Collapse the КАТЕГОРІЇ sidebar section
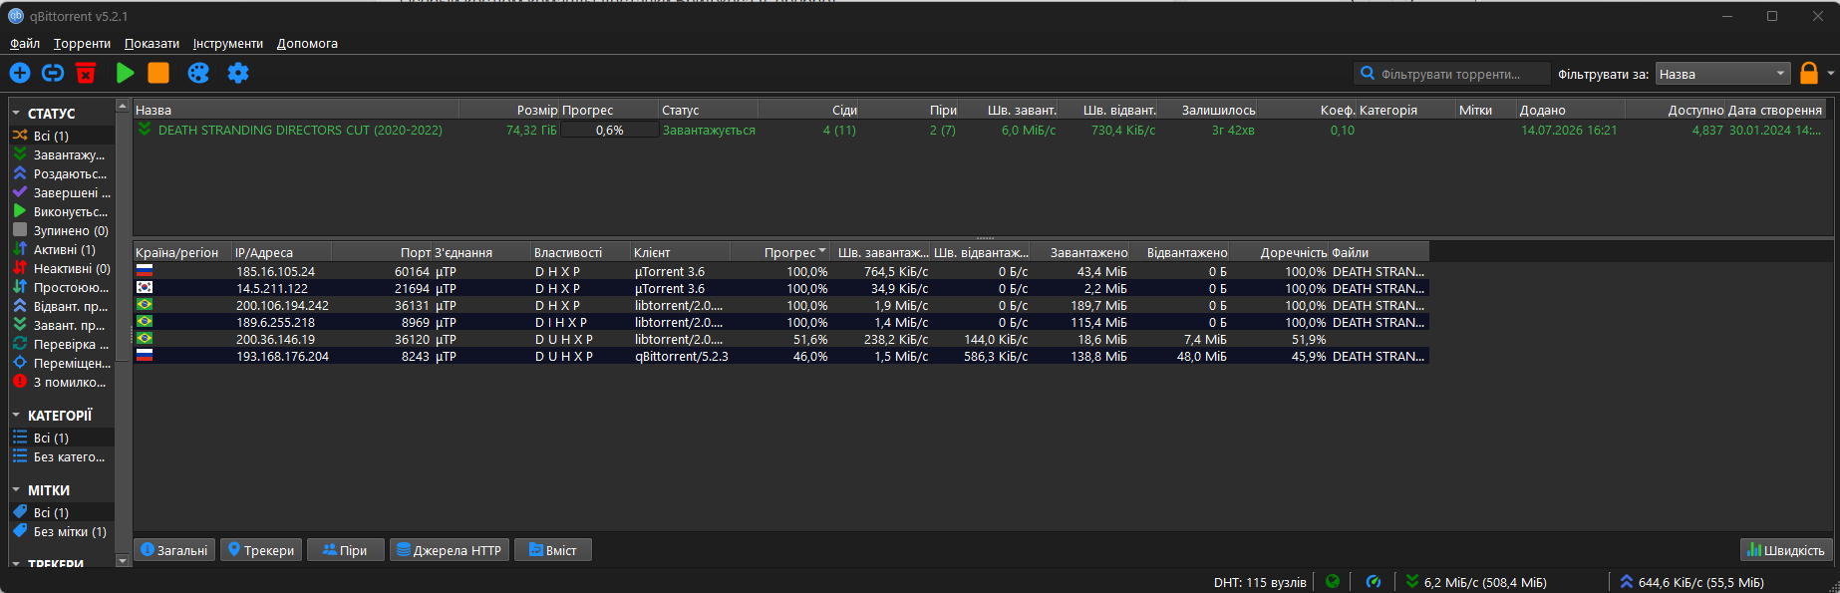This screenshot has width=1840, height=593. (17, 416)
